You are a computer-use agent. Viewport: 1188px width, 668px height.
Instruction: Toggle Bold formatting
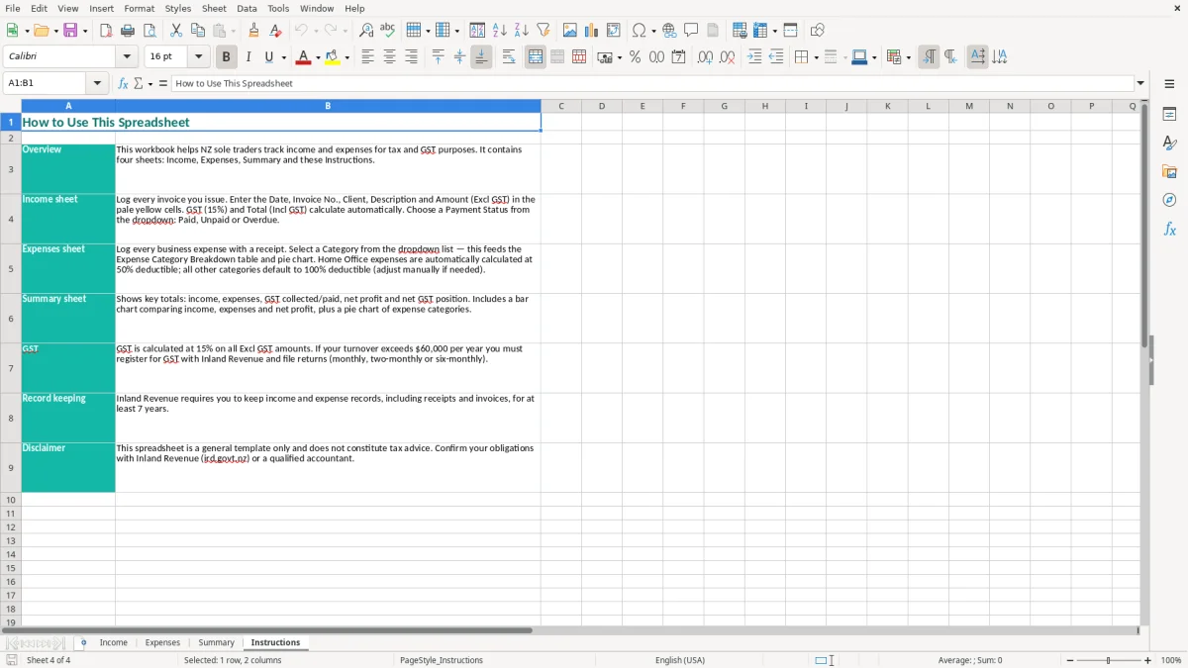227,57
